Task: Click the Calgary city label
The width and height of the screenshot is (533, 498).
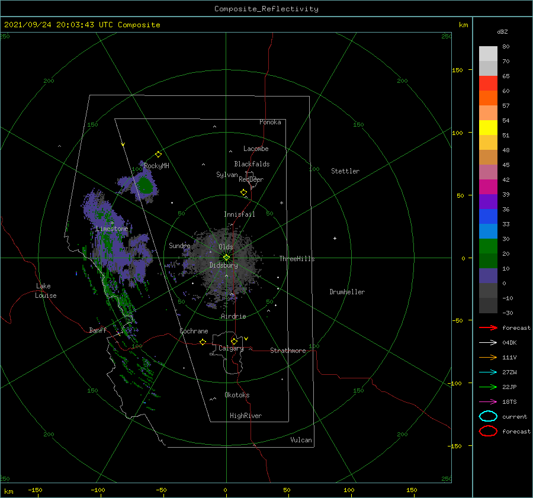Action: pos(231,348)
